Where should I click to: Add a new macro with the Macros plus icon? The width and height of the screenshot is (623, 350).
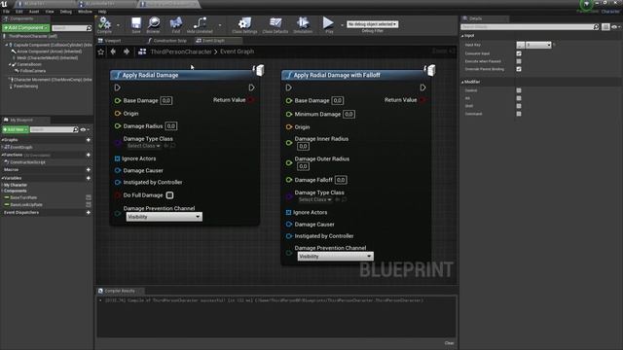pyautogui.click(x=89, y=170)
